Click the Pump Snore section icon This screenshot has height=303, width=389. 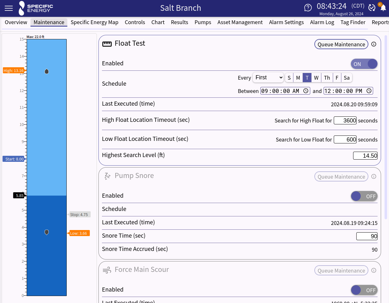point(107,176)
